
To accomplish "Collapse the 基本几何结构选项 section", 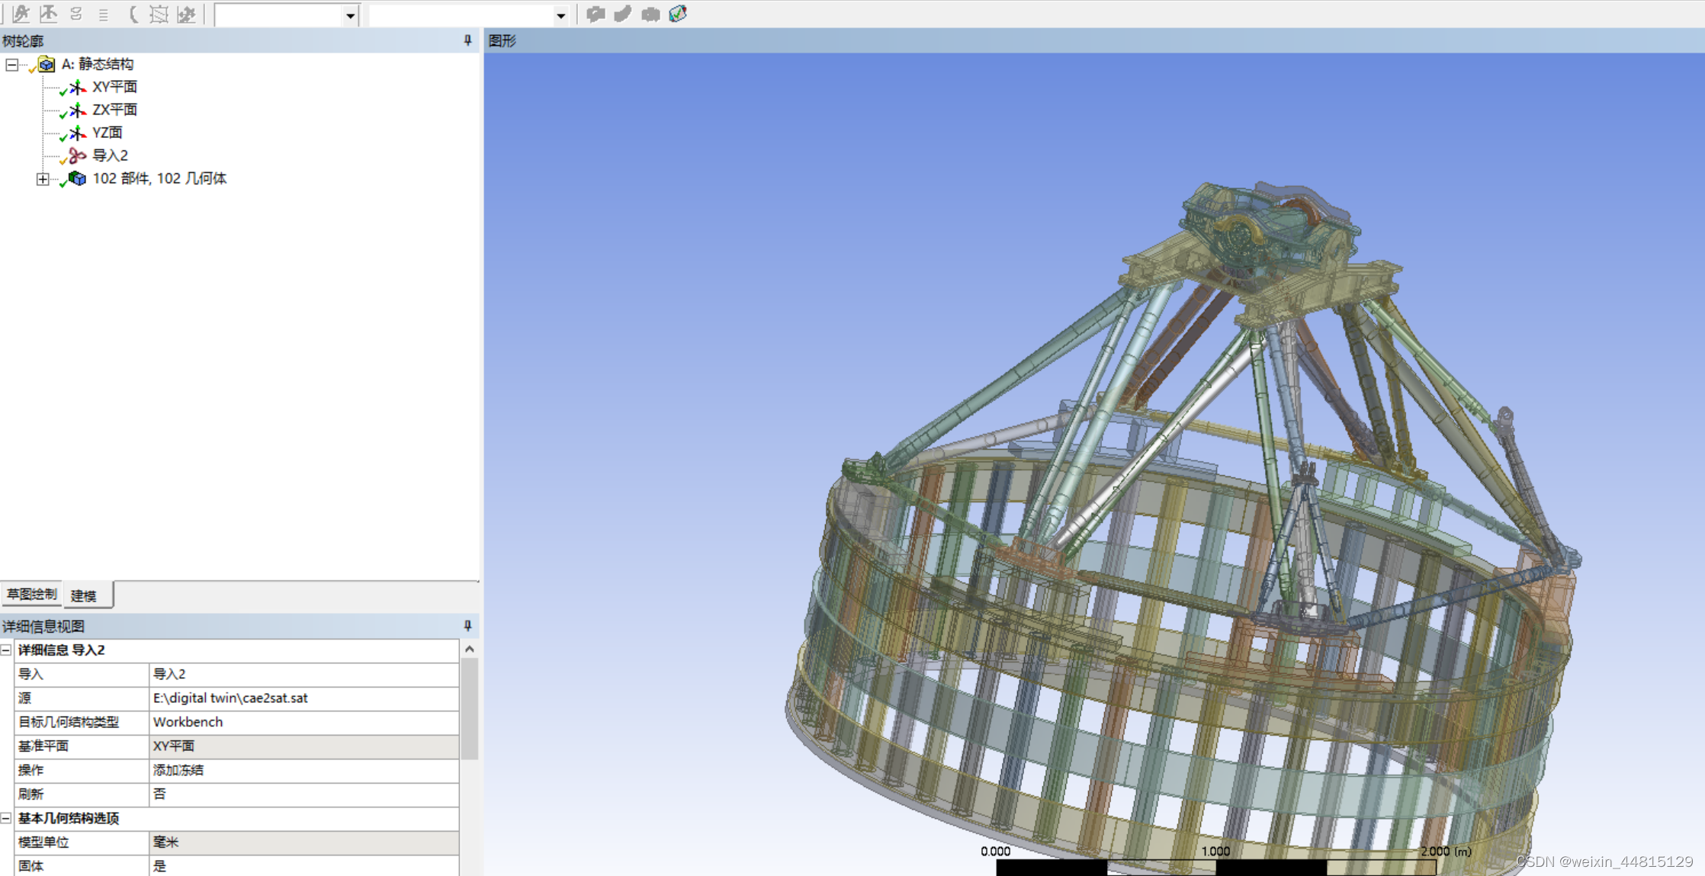I will coord(6,818).
